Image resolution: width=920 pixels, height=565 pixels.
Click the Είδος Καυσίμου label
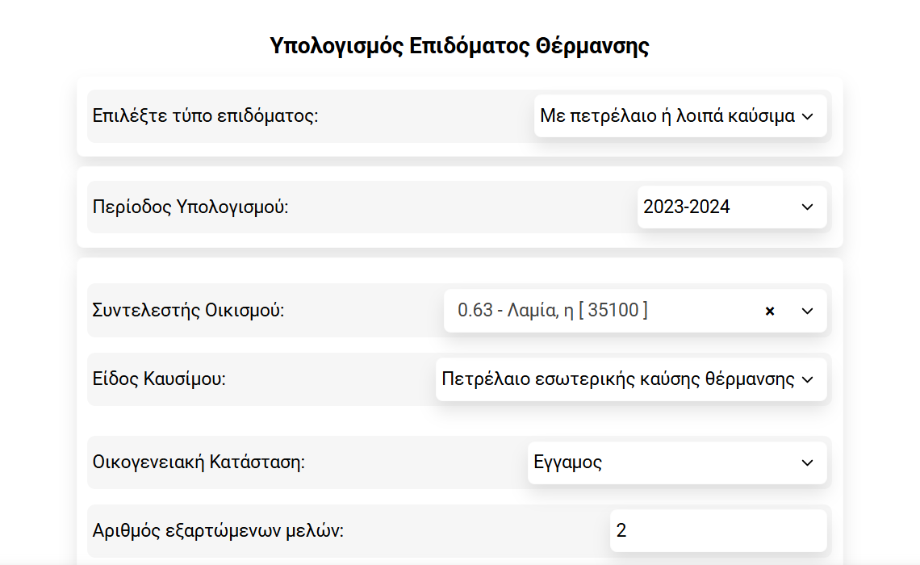pos(159,379)
